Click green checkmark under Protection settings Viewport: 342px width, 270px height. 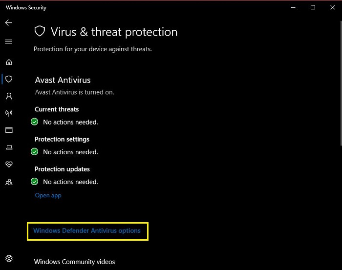tap(35, 151)
